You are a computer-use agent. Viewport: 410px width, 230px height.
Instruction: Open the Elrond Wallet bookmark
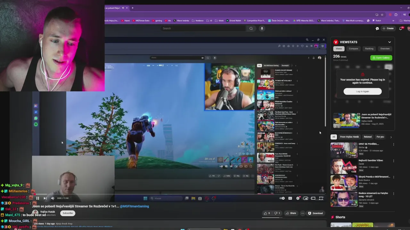[x=234, y=20]
